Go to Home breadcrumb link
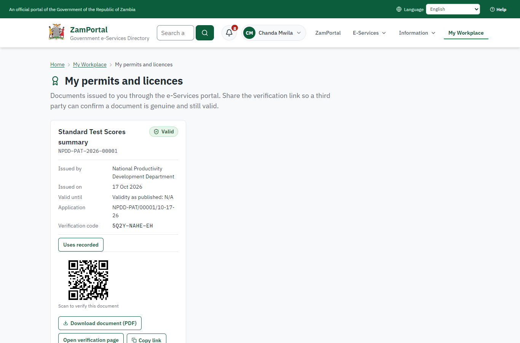The width and height of the screenshot is (520, 343). coord(57,64)
